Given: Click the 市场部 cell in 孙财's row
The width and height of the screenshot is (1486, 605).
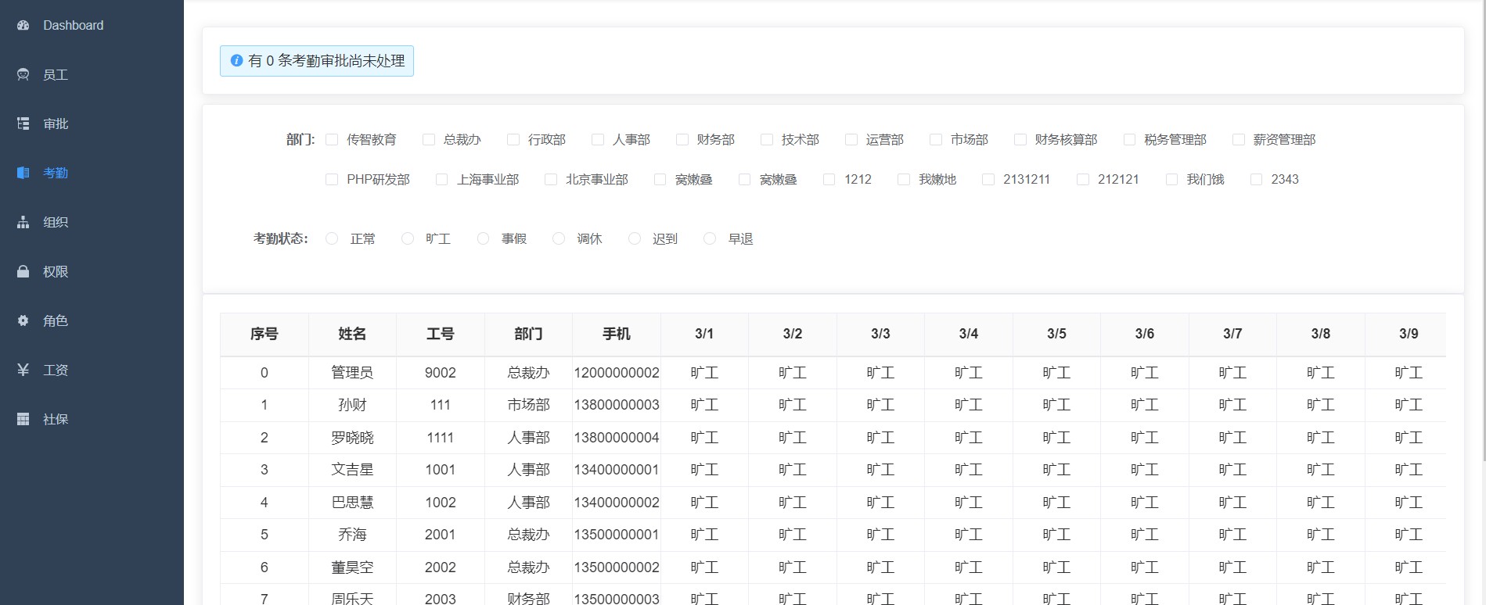Looking at the screenshot, I should click(x=528, y=405).
